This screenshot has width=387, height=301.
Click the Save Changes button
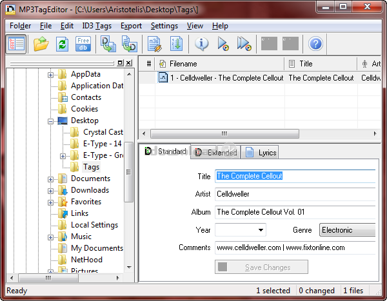tap(261, 267)
